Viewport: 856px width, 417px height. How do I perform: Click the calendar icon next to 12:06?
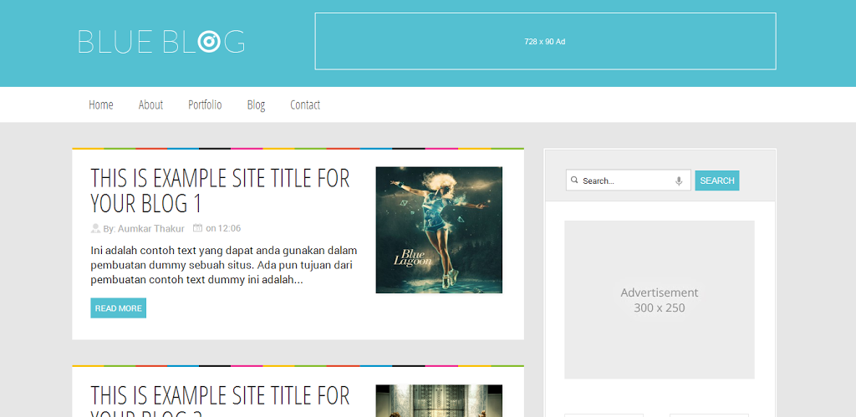pos(197,228)
